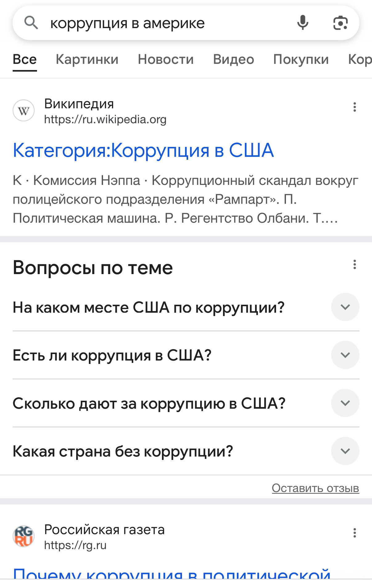Open the Покупки results tab
Image resolution: width=372 pixels, height=580 pixels.
pyautogui.click(x=301, y=59)
